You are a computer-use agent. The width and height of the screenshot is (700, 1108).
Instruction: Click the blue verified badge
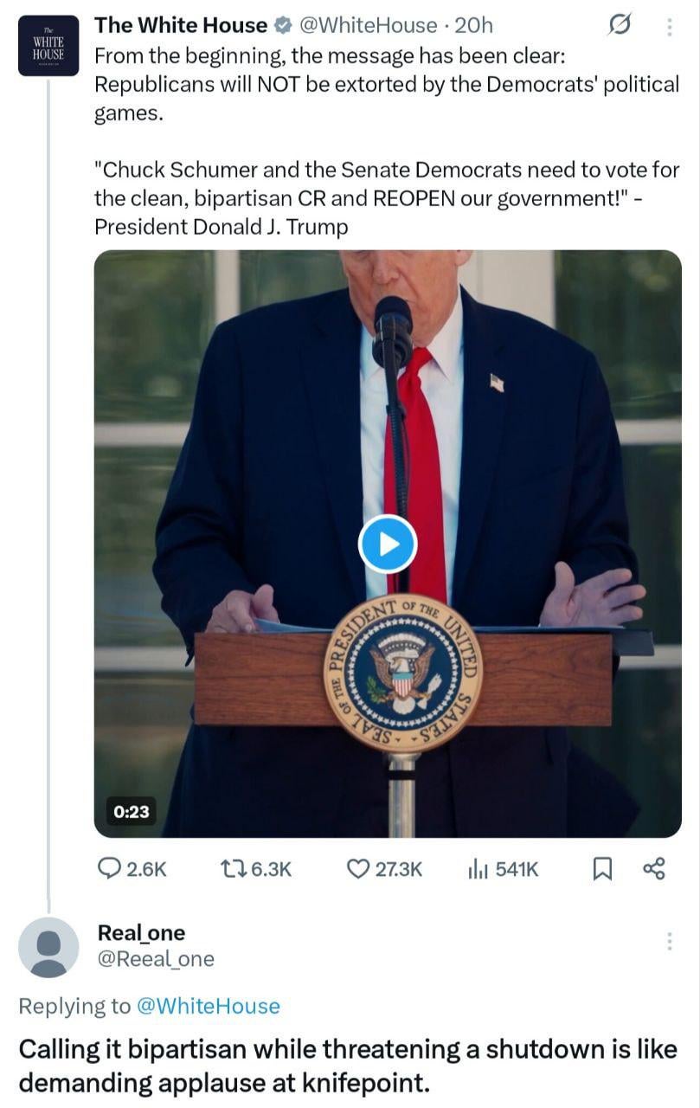point(283,26)
